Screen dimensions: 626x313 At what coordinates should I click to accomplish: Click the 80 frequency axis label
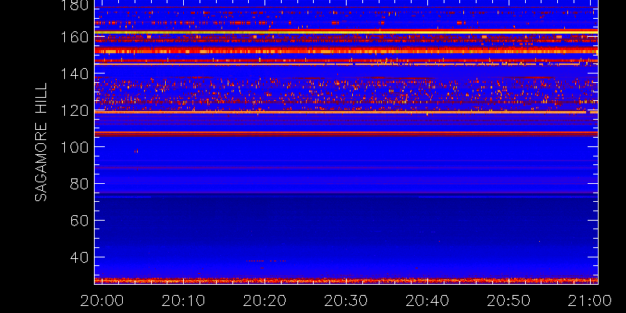[x=81, y=184]
